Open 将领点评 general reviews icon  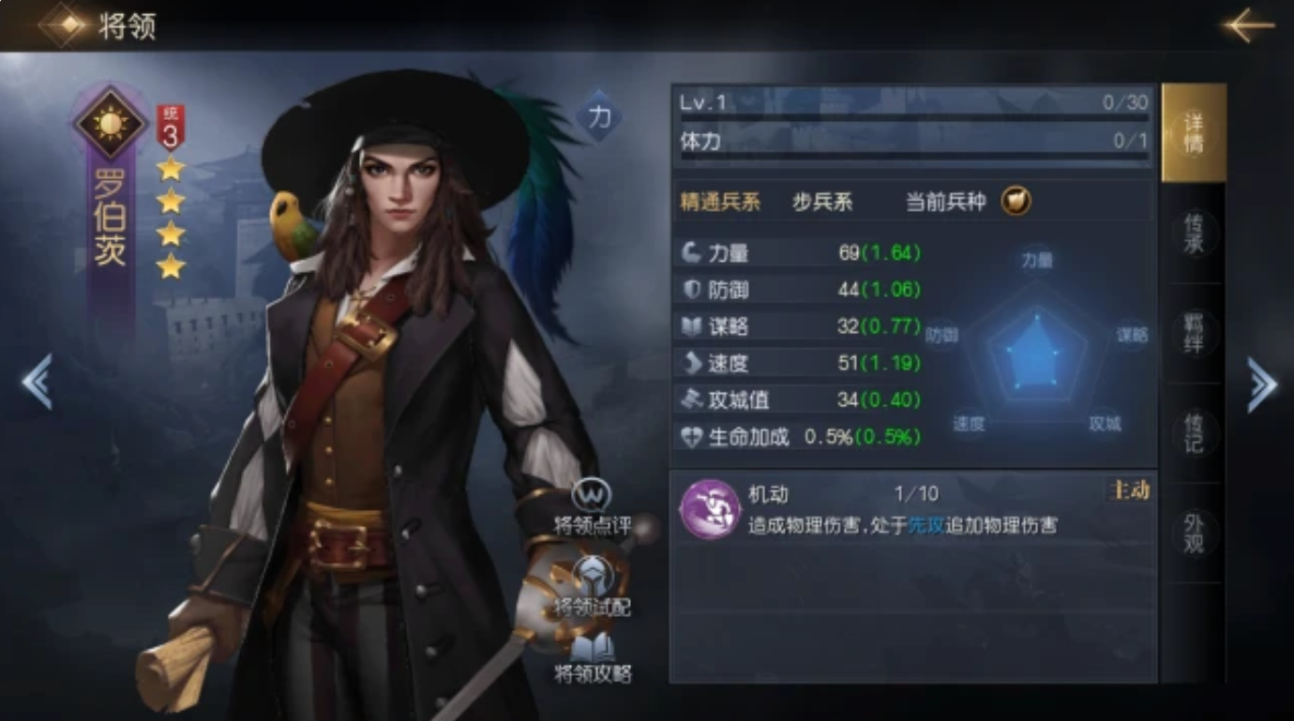592,495
